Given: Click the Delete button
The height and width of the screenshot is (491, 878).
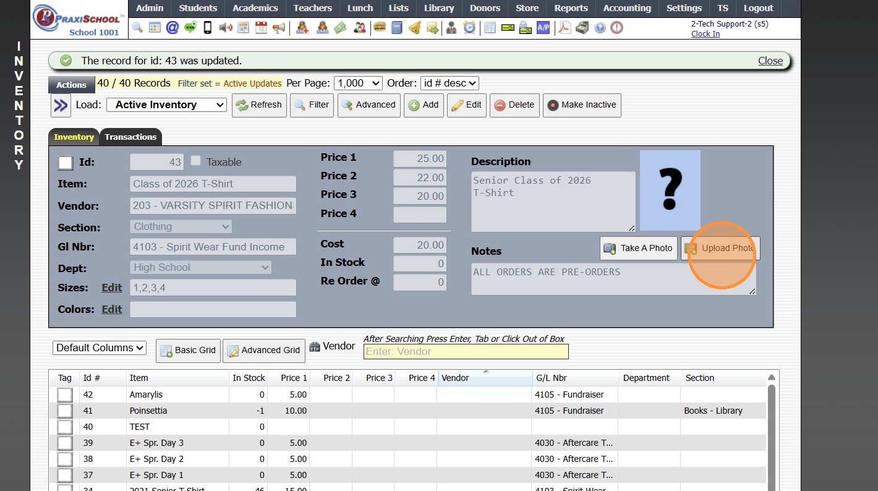Looking at the screenshot, I should pyautogui.click(x=514, y=105).
